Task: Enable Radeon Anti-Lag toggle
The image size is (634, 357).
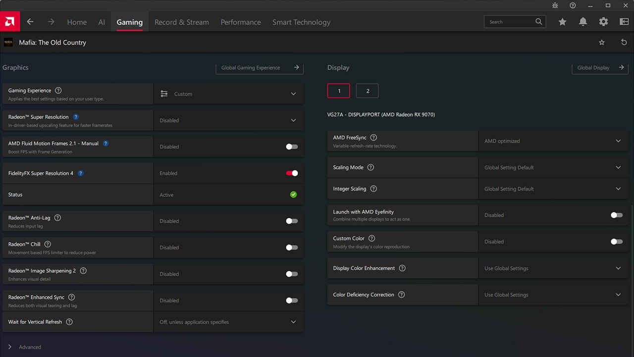Action: coord(292,221)
